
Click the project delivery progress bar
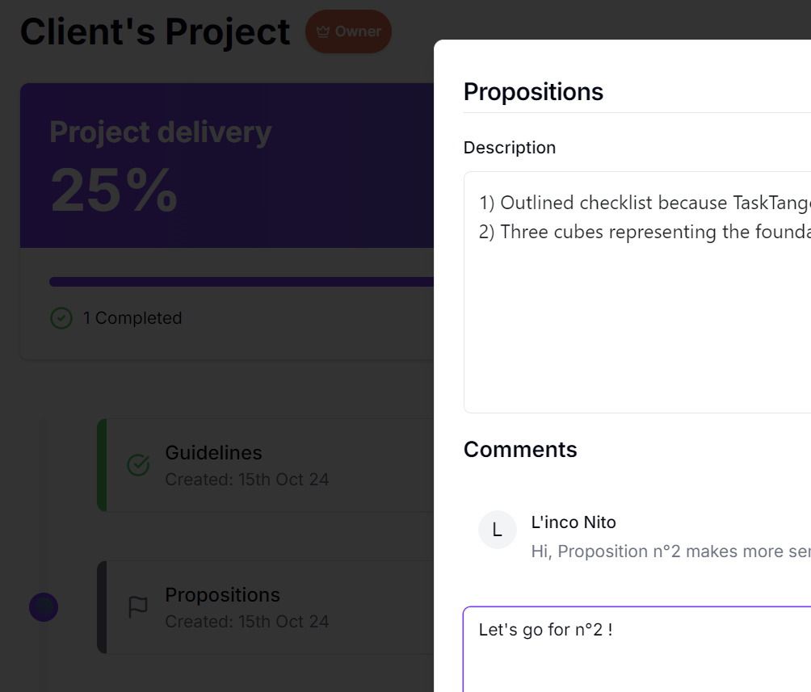point(242,282)
